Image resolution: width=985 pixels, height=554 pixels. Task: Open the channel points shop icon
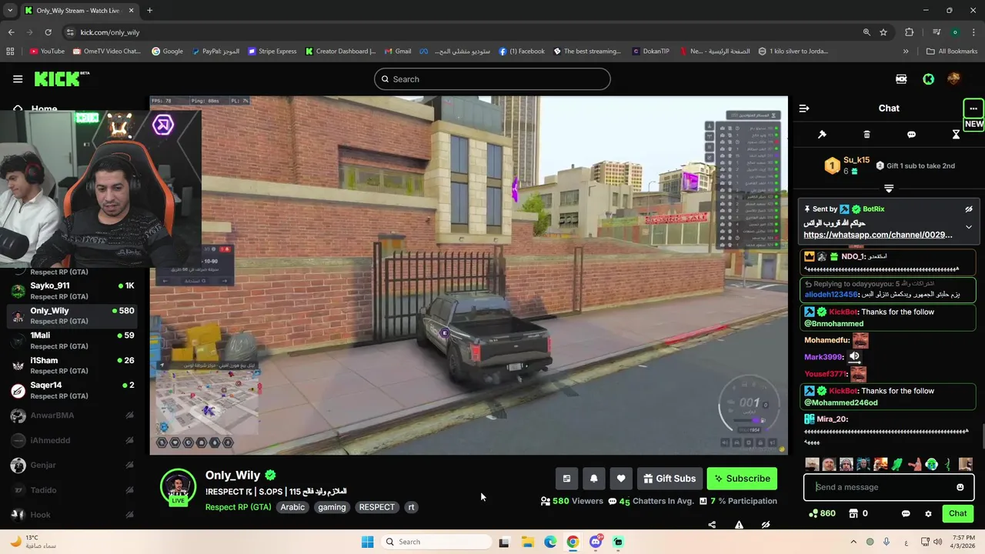click(x=853, y=513)
